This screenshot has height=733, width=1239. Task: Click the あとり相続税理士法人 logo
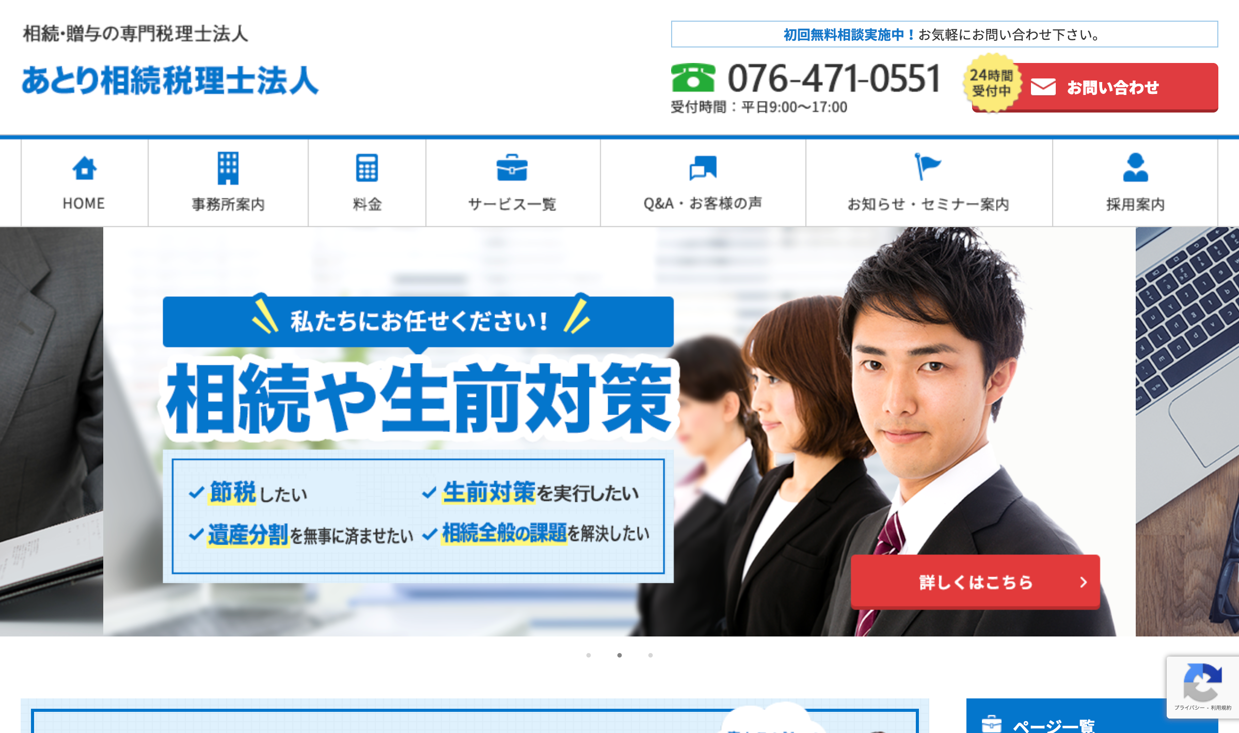point(170,81)
